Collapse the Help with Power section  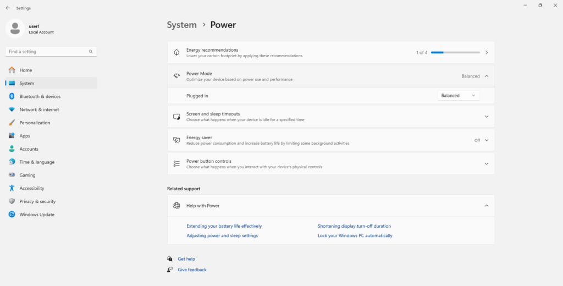(486, 206)
